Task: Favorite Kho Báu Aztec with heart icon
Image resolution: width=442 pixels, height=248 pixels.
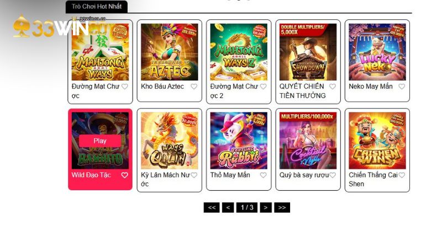Action: click(x=194, y=87)
